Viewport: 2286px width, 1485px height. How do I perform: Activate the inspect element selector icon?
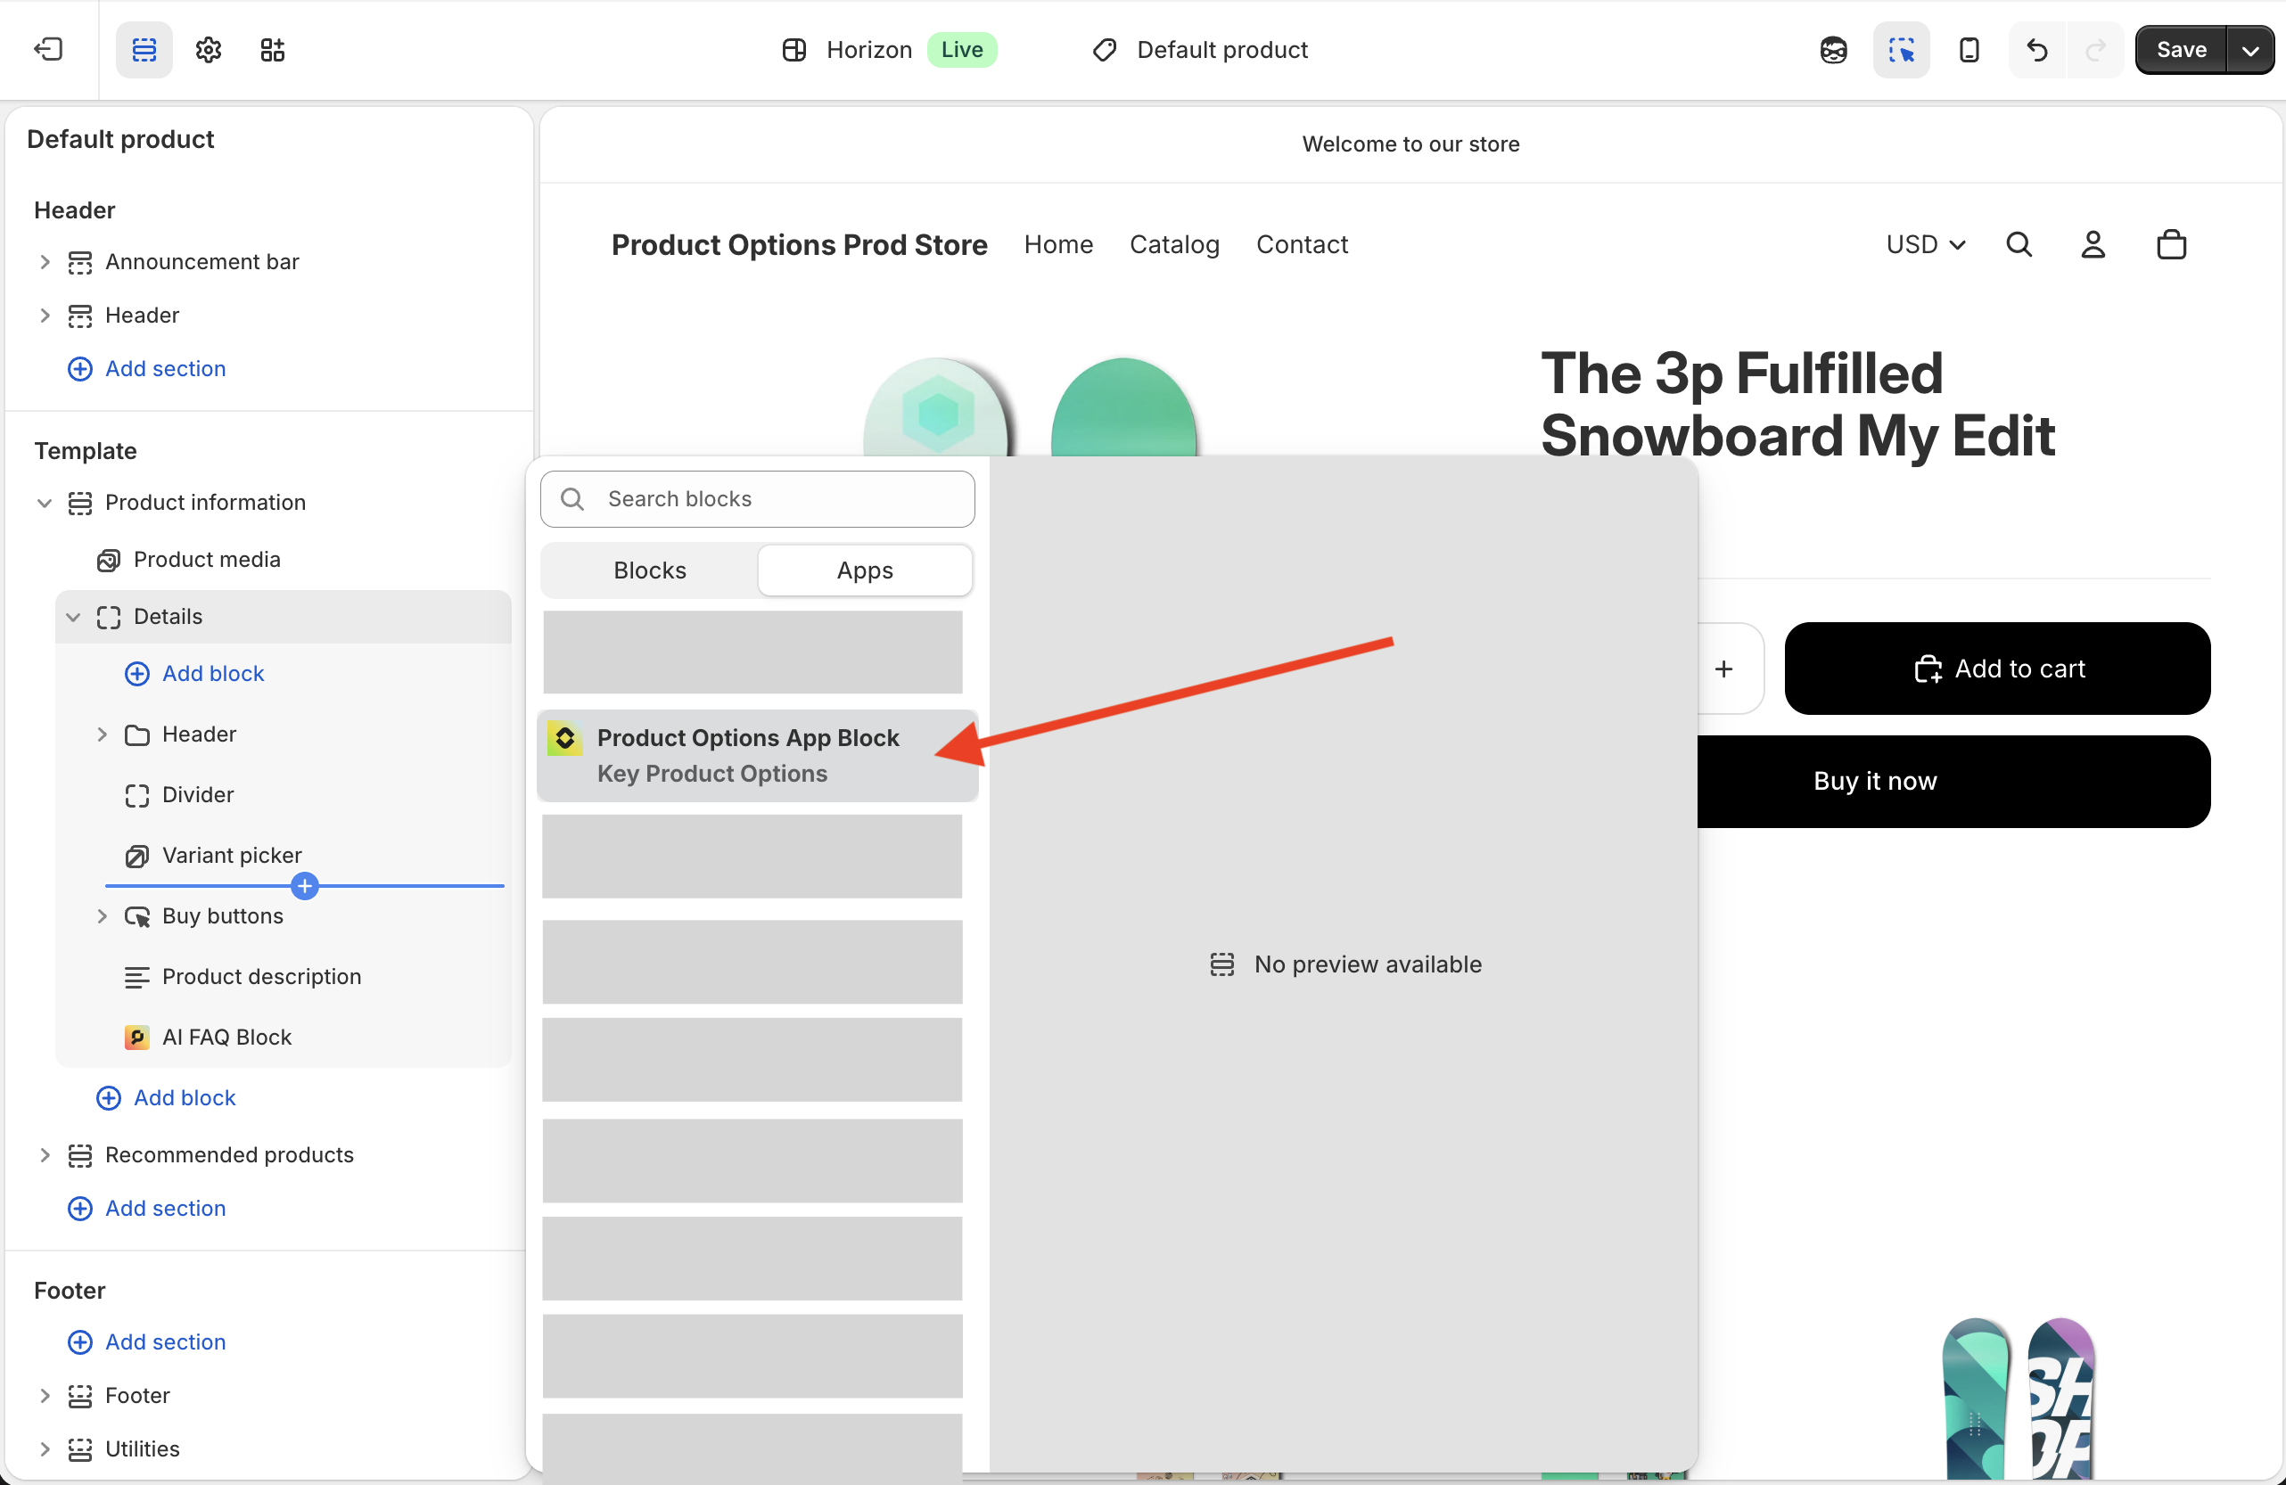tap(1901, 50)
